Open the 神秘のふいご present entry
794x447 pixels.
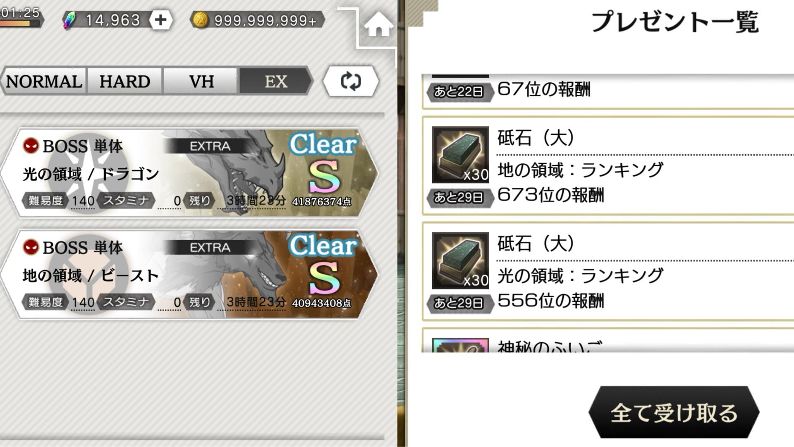click(608, 340)
